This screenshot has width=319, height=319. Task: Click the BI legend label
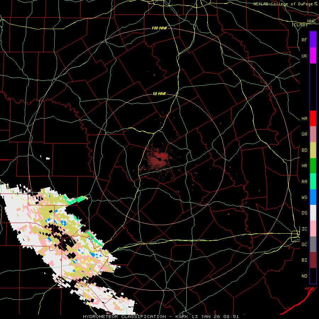point(304,260)
